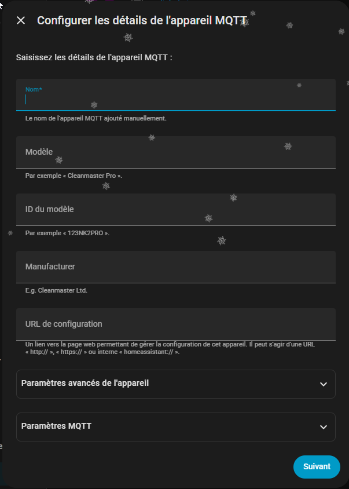Click the 'Par exemple « 123NK2PRO »' hint
Viewport: 349px width, 489px height.
tap(67, 233)
